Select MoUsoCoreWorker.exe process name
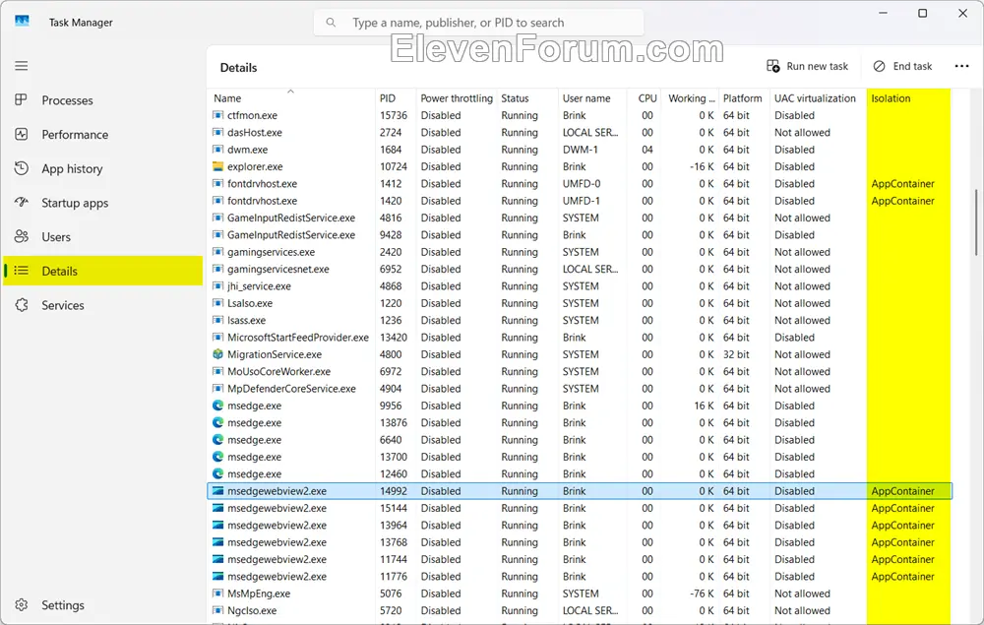The width and height of the screenshot is (984, 625). tap(278, 371)
